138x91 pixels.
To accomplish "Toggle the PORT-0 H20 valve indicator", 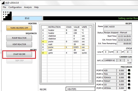I will click(129, 70).
